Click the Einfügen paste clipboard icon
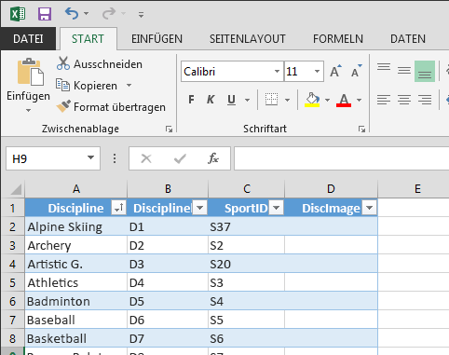449x355 pixels. tap(30, 72)
